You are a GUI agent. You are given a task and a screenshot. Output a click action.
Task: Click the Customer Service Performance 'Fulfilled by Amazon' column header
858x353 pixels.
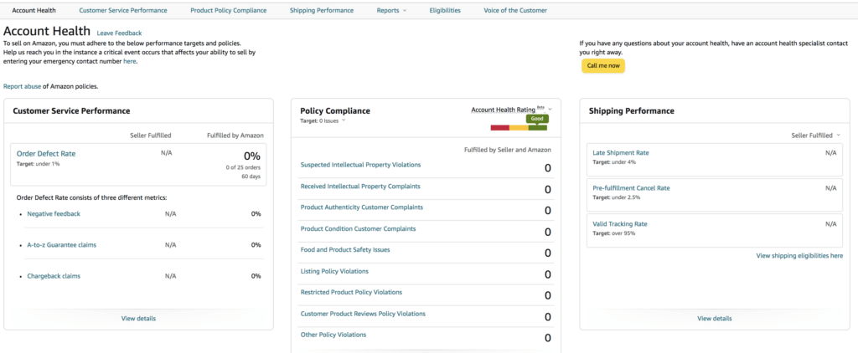pos(235,135)
